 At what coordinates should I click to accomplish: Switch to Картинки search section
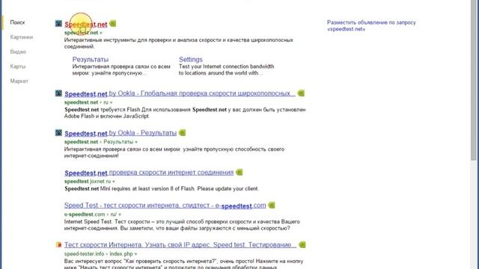click(x=22, y=37)
